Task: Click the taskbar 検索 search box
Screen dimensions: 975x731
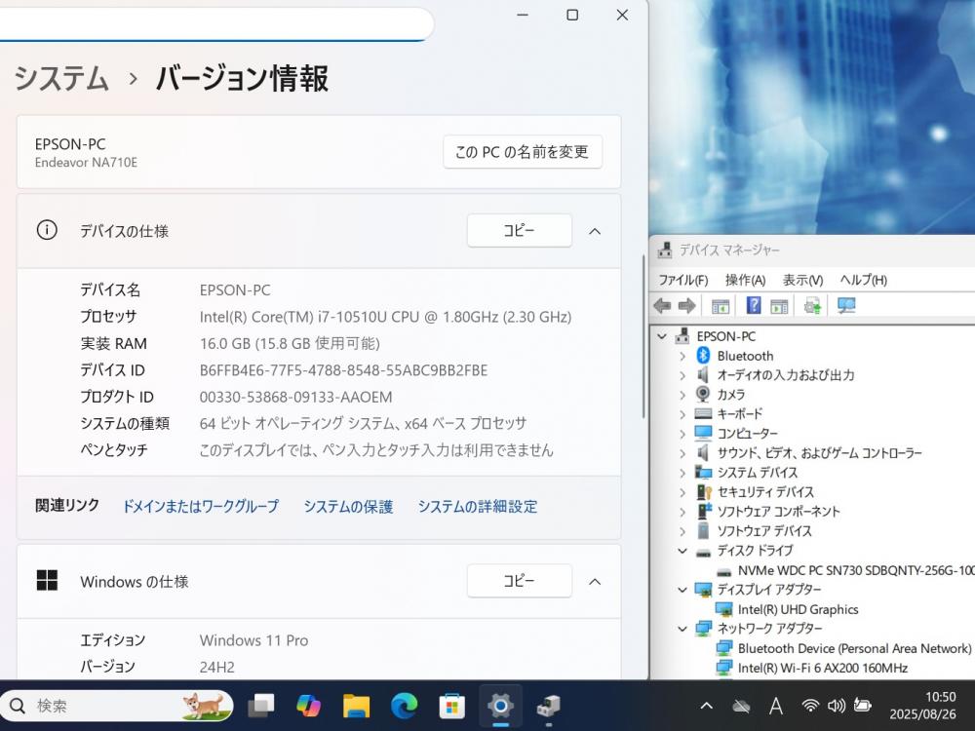Action: click(x=116, y=706)
